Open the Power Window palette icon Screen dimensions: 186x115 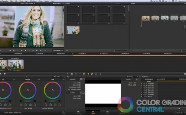pyautogui.click(x=76, y=74)
